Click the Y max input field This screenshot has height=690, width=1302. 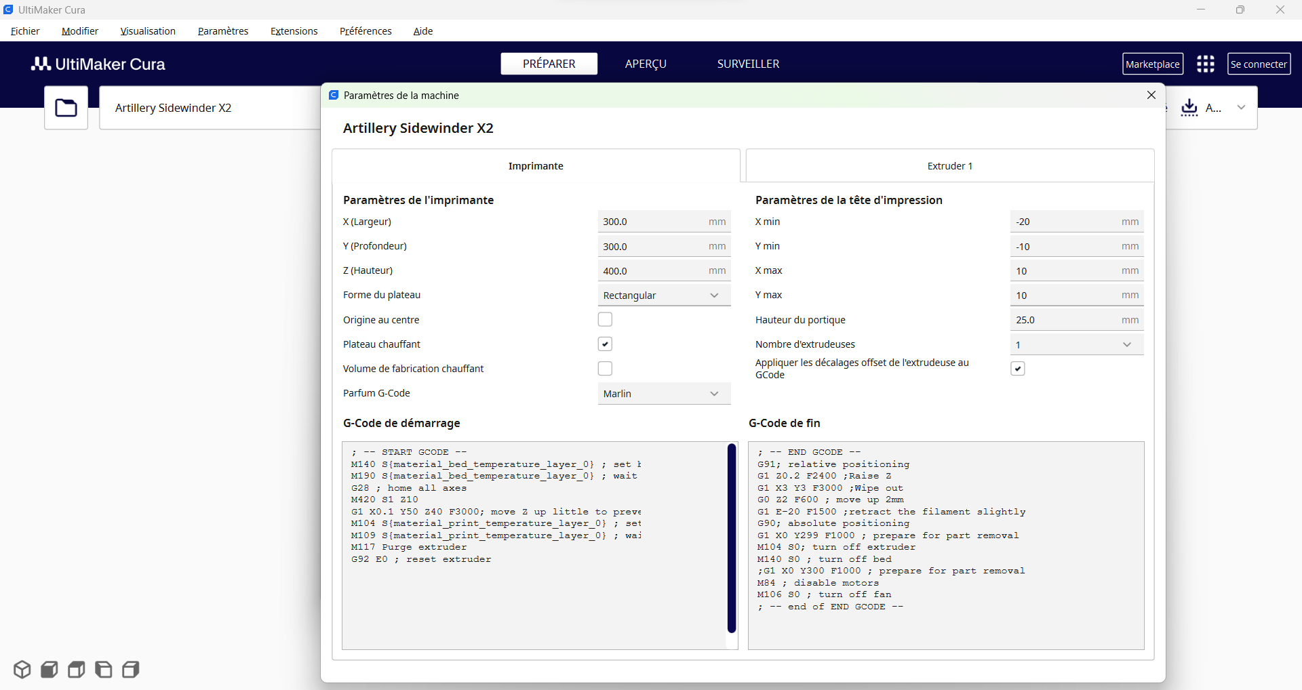click(x=1077, y=295)
